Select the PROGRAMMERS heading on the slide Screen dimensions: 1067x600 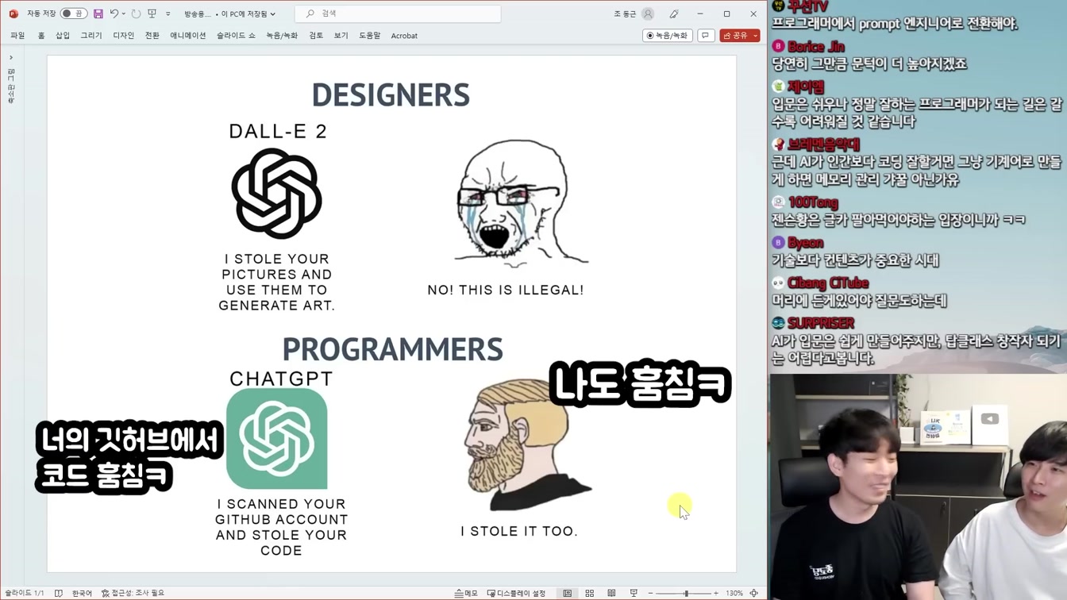tap(392, 349)
